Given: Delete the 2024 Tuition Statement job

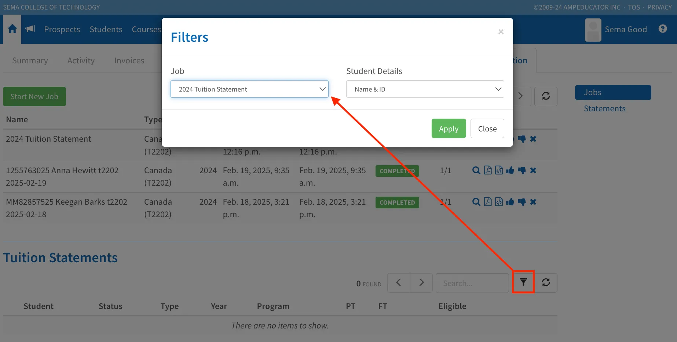Looking at the screenshot, I should (x=533, y=139).
